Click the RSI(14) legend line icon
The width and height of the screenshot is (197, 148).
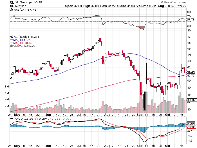pos(11,10)
